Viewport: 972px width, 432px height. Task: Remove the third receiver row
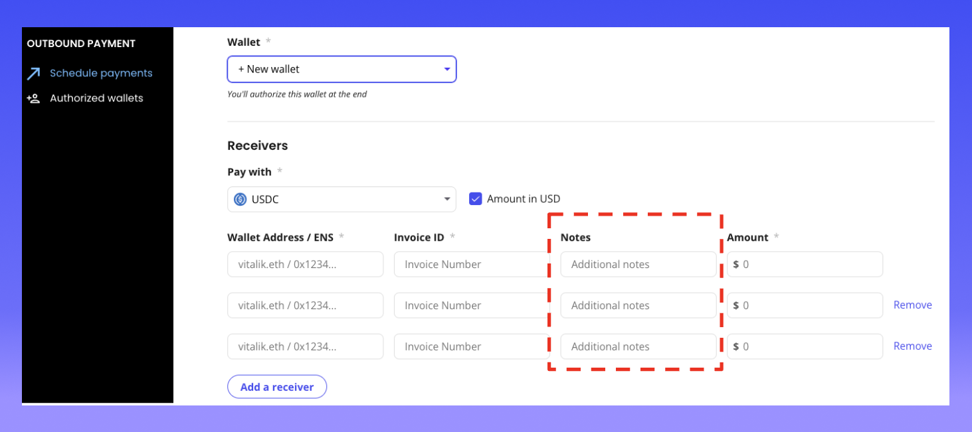tap(912, 346)
